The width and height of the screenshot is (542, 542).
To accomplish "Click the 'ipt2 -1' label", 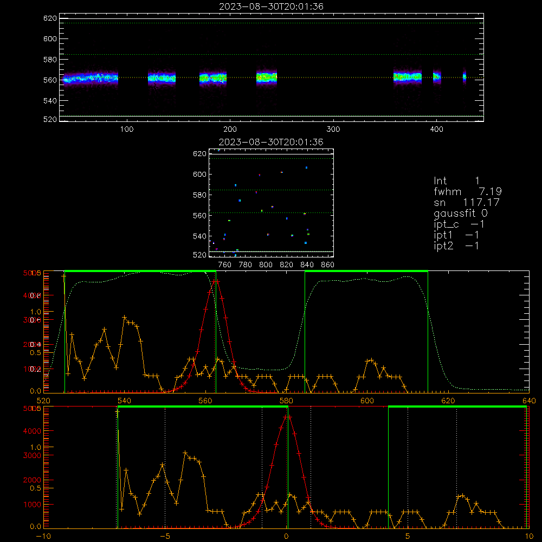I will [x=456, y=246].
